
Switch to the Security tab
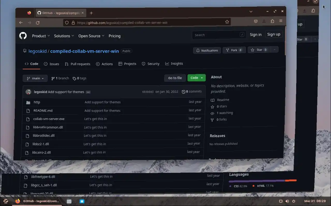[x=151, y=64]
